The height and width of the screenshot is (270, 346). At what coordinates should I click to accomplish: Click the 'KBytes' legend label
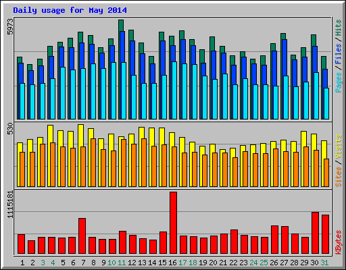pyautogui.click(x=338, y=242)
